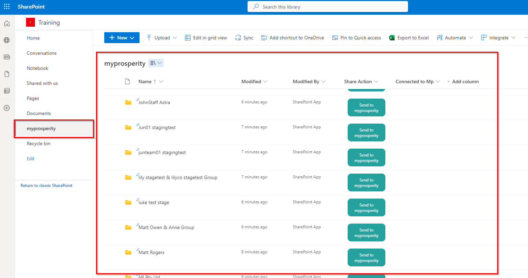Click Add column header
This screenshot has width=528, height=278.
coord(463,81)
